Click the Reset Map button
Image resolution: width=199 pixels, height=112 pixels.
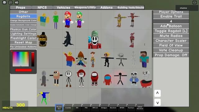point(23,42)
